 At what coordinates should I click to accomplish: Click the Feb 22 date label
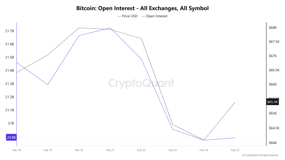[x=141, y=150]
